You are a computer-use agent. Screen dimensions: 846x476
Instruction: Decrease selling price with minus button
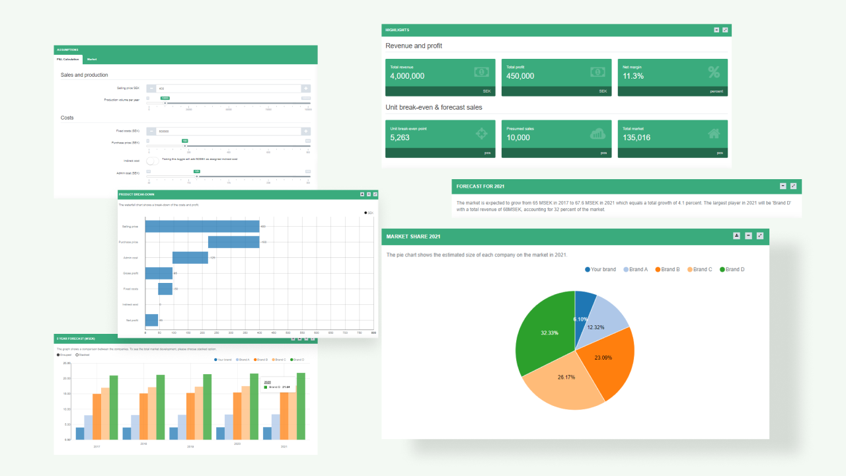pos(151,89)
